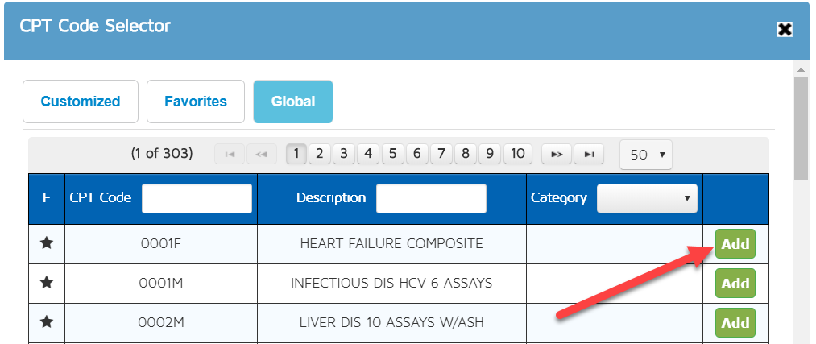Open the Favorites tab
Image resolution: width=816 pixels, height=344 pixels.
click(196, 102)
